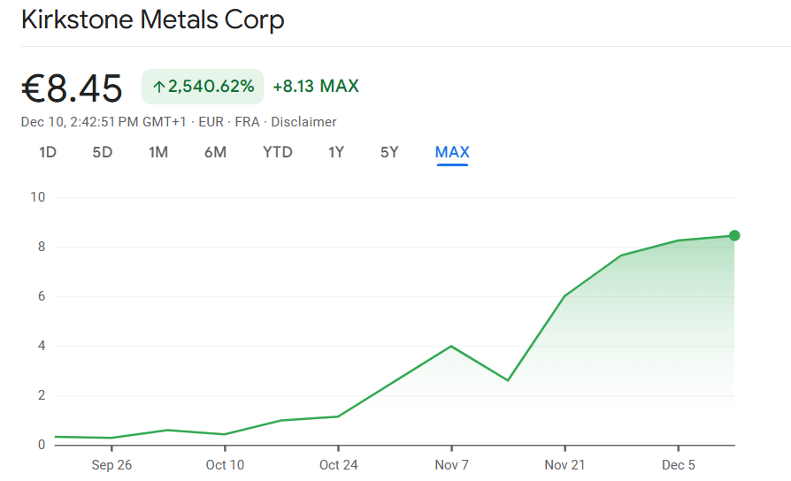Click the Nov 7 peak on chart line
The height and width of the screenshot is (481, 791).
(x=451, y=346)
